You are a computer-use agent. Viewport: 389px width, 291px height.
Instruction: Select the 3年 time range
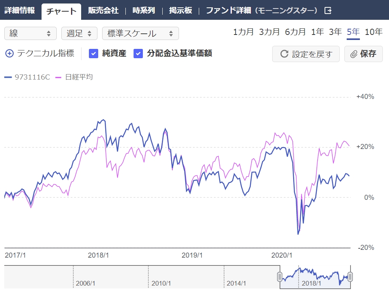point(335,32)
